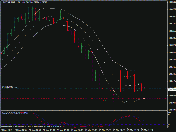Screen dimensions: 176x132
Task: Click the 1.06245 price axis label
Action: pos(172,74)
